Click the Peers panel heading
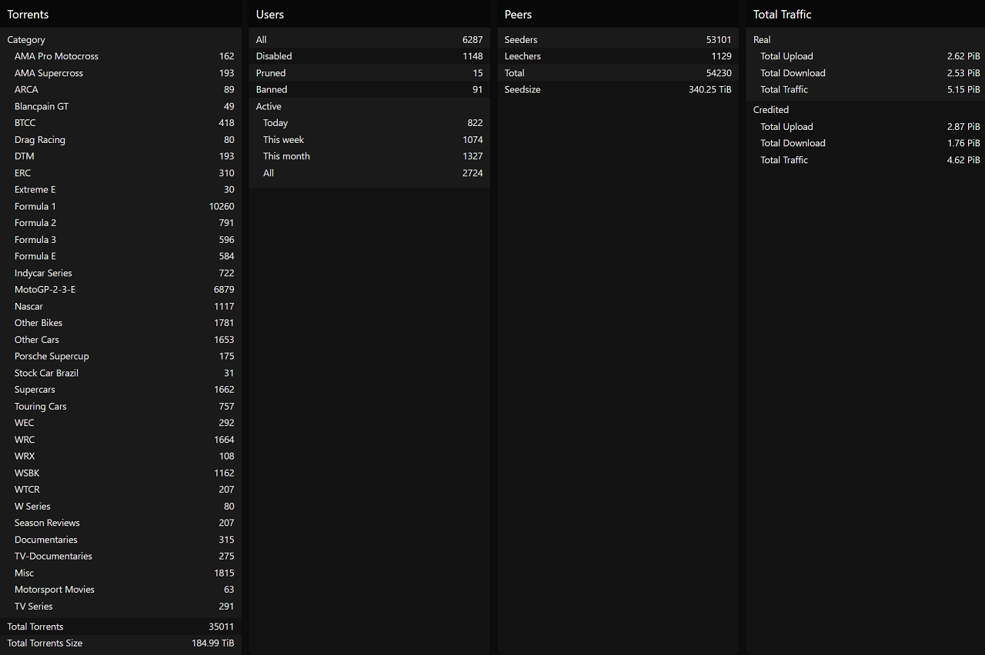Viewport: 985px width, 655px height. 518,15
